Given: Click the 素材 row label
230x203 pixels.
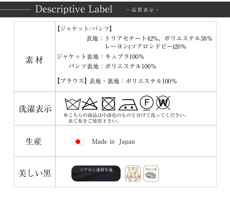Looking at the screenshot, I should tap(34, 60).
